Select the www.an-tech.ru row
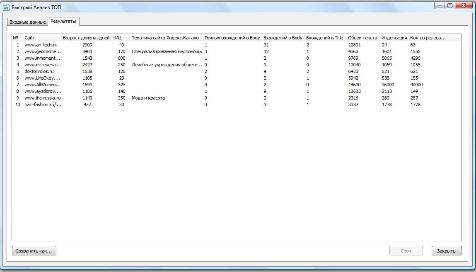 coord(41,45)
